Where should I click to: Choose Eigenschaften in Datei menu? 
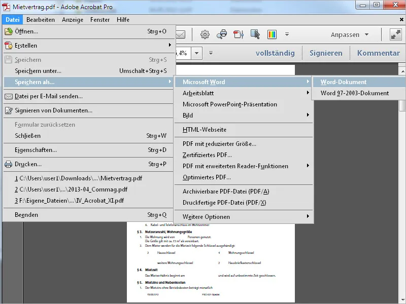88,150
